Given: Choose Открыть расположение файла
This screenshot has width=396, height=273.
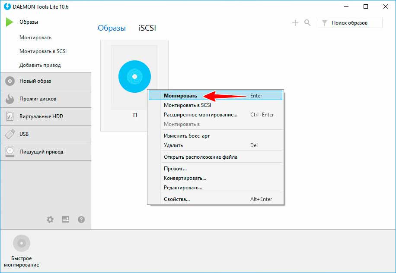Looking at the screenshot, I should point(215,157).
